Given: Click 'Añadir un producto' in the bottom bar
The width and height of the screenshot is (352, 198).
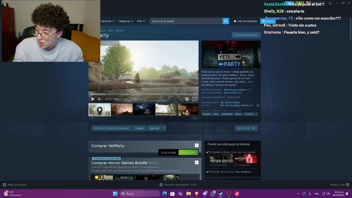Looking at the screenshot, I should point(15,185).
